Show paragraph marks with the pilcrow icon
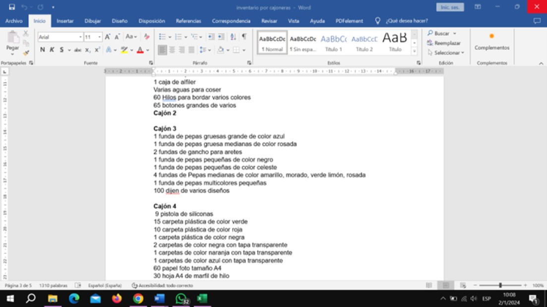 coord(244,37)
